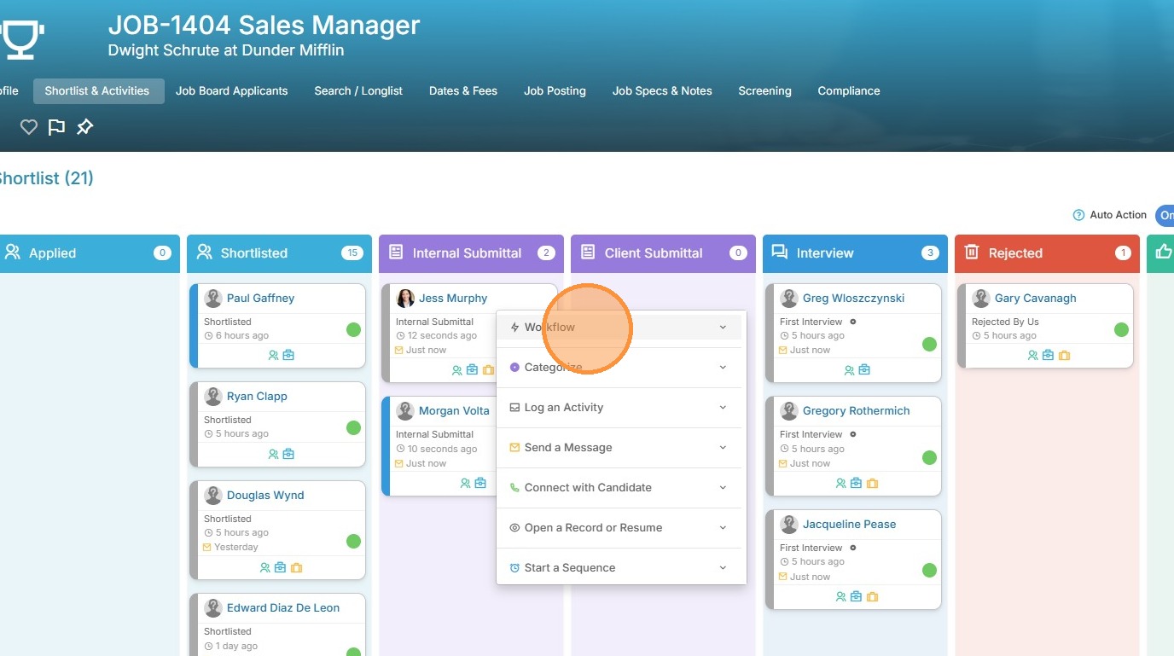Viewport: 1174px width, 656px height.
Task: Click the trophy logo icon in the header
Action: (20, 40)
